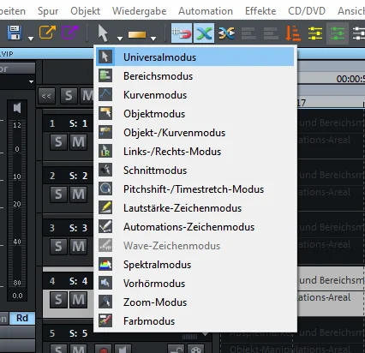
Task: Mute track 3
Action: [x=79, y=247]
